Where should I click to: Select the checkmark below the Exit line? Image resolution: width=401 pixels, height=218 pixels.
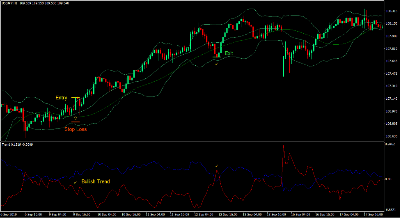[216, 64]
